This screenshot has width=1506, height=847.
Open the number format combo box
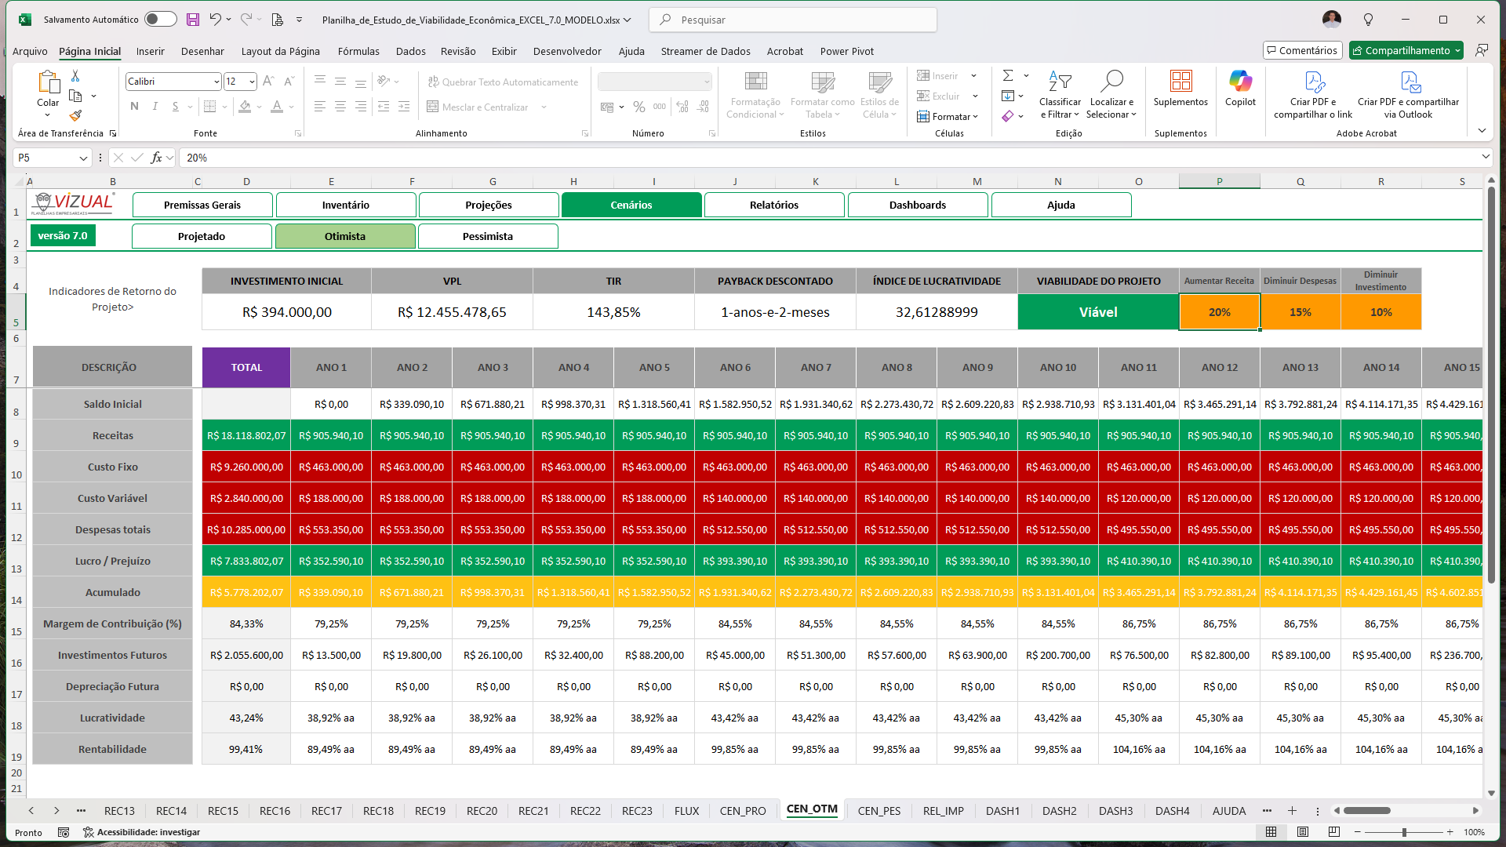(x=655, y=82)
